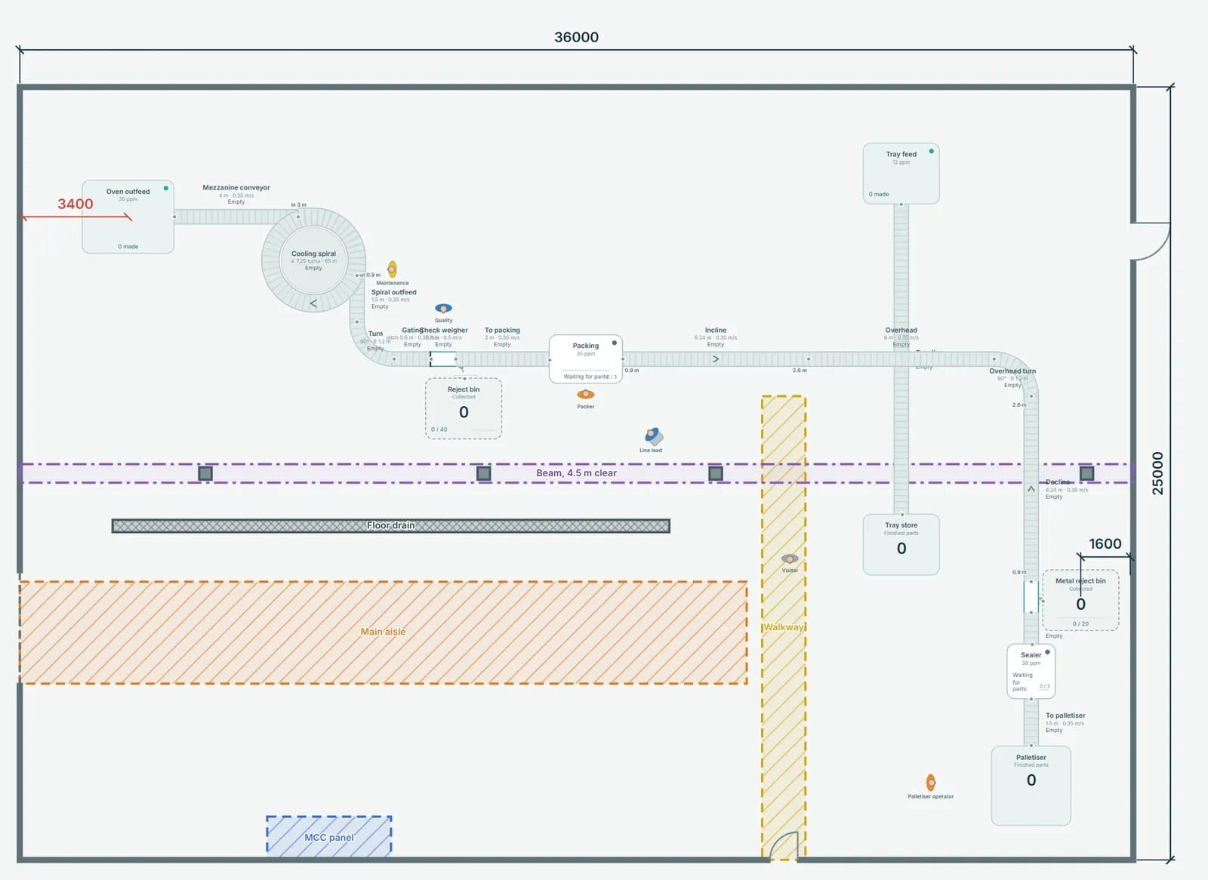Select the Tray store card
Screen dimensions: 1208x880
point(901,544)
